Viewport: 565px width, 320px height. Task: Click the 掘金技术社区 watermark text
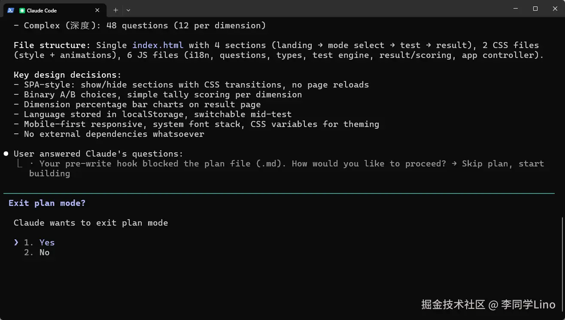[453, 305]
